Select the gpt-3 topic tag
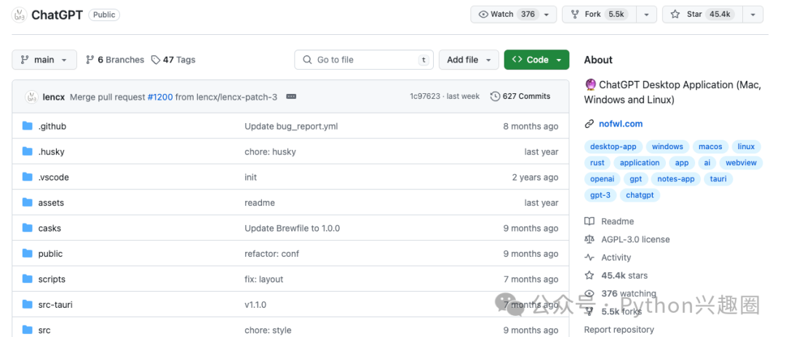The image size is (786, 337). pos(600,195)
